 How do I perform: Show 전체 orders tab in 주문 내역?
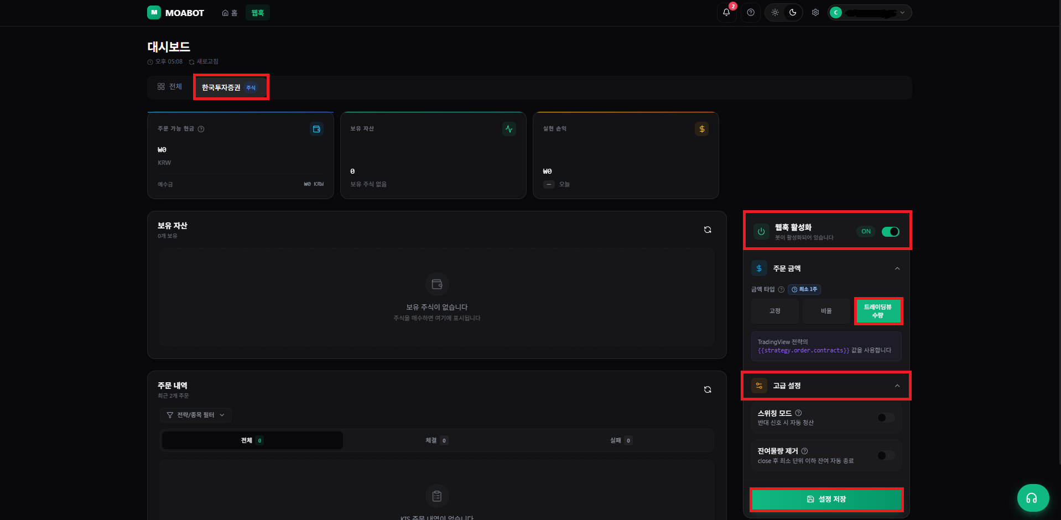pyautogui.click(x=252, y=440)
